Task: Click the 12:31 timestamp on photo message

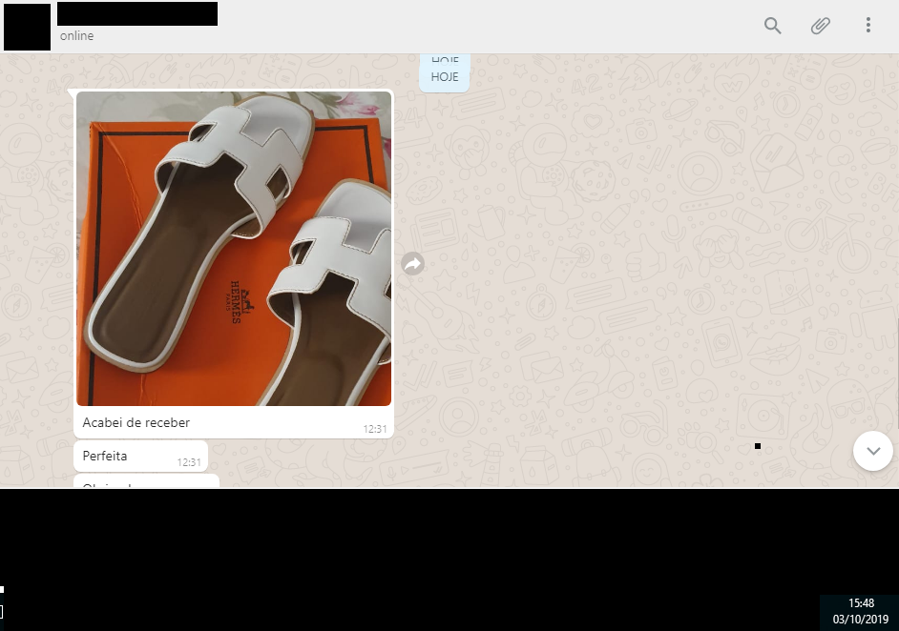Action: (x=375, y=429)
